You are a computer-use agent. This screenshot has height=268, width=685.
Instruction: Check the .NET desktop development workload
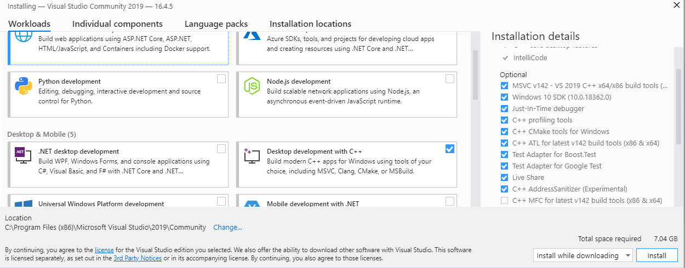221,149
